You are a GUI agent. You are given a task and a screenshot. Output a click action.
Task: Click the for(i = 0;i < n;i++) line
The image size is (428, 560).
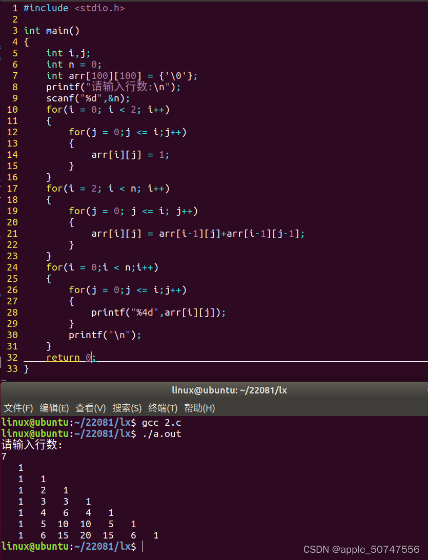point(102,267)
